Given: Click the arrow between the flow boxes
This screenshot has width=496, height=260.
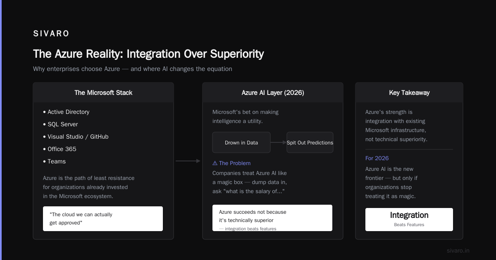Looking at the screenshot, I should 279,142.
